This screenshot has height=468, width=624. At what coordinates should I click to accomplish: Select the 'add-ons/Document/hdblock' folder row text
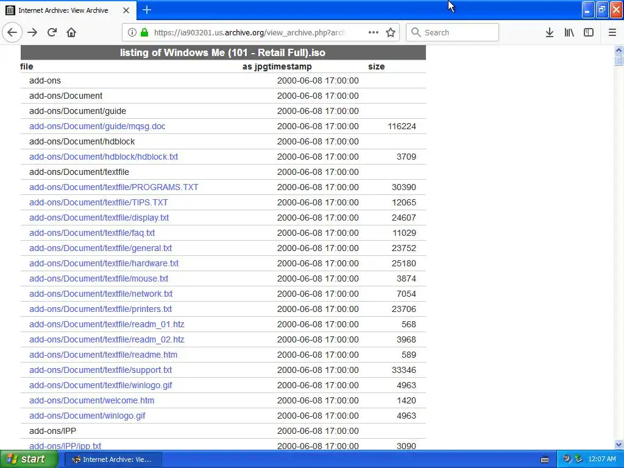[82, 141]
